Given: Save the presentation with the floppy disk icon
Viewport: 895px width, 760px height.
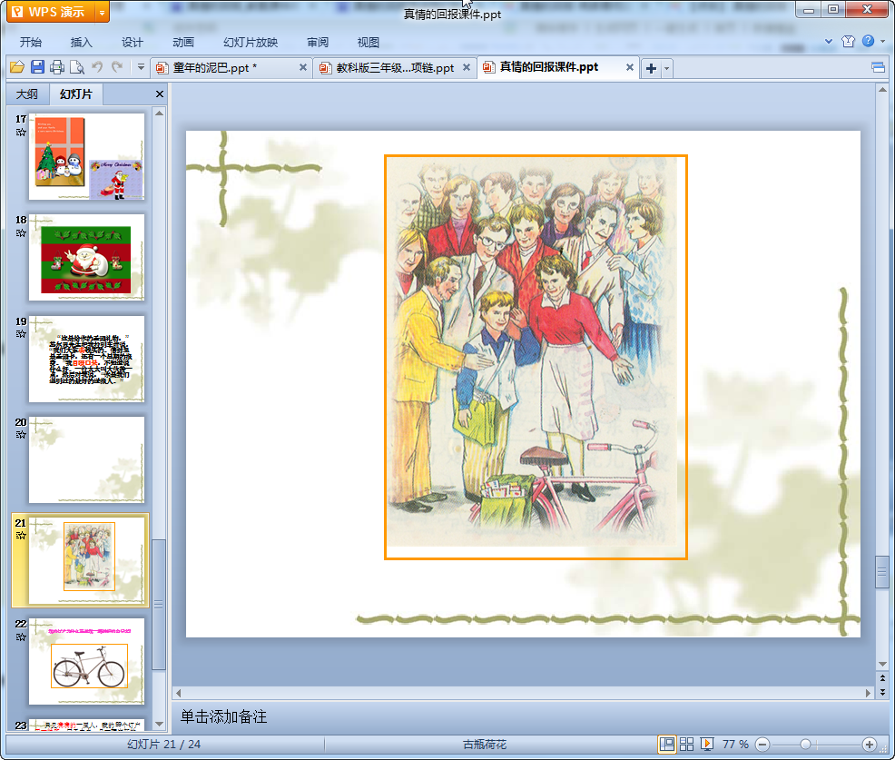Looking at the screenshot, I should [x=37, y=67].
